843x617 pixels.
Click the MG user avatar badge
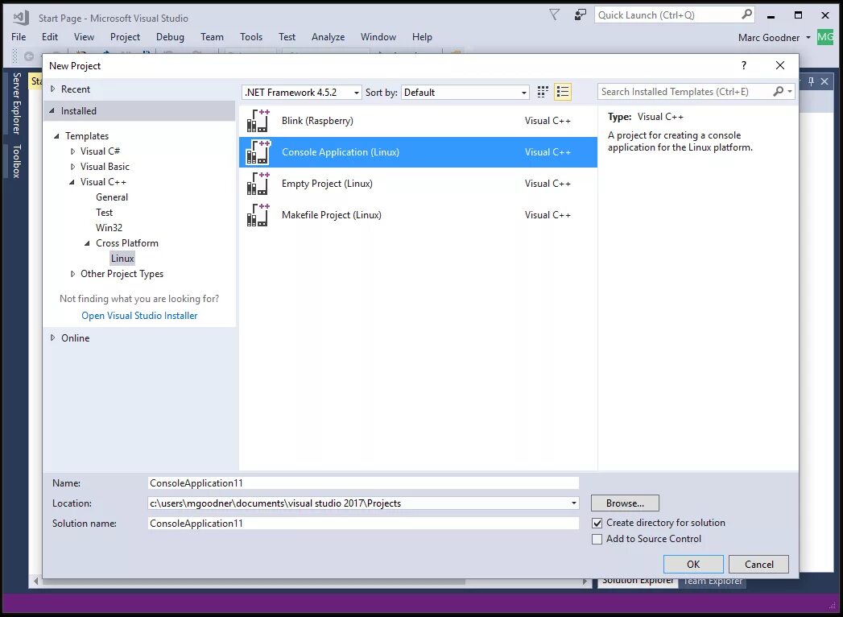(825, 37)
